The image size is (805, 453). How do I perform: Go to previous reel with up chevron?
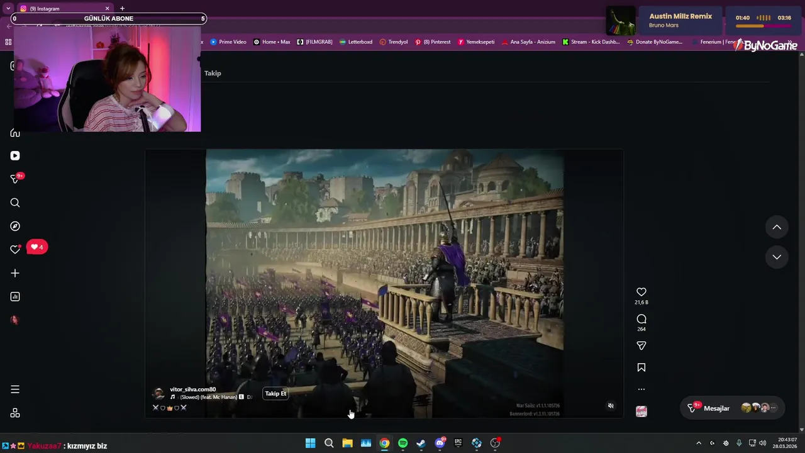[x=777, y=227]
